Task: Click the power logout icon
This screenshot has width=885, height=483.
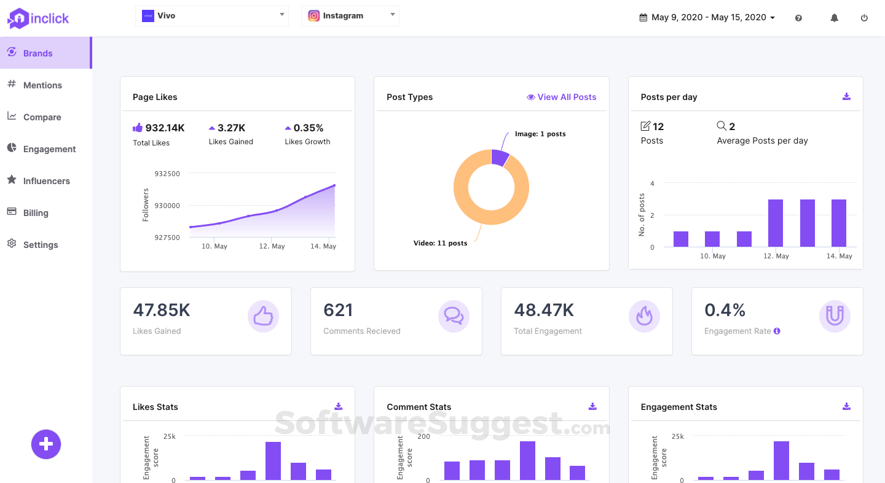Action: coord(864,18)
